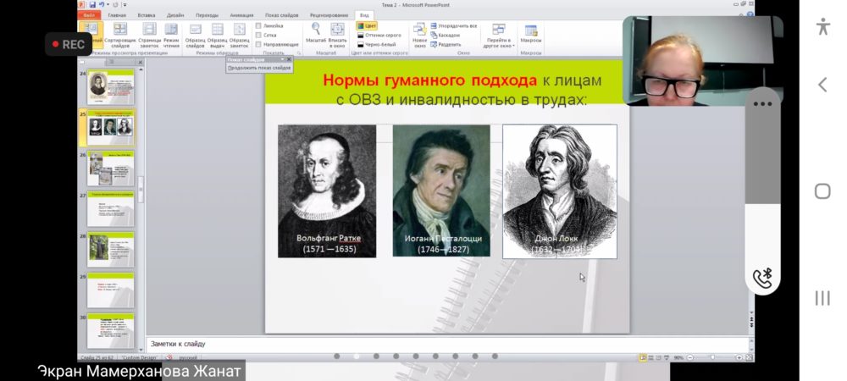Select Normal view button in status bar
The width and height of the screenshot is (847, 381).
pos(643,358)
